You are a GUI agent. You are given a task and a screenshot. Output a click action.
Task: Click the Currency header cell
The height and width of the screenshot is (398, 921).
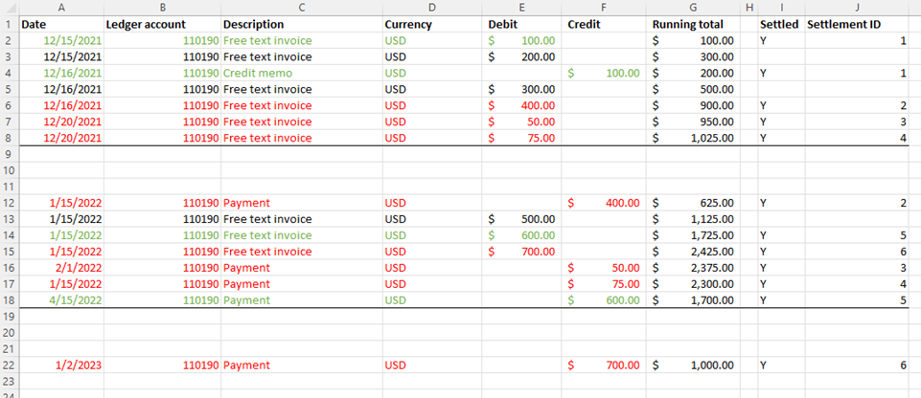coord(432,25)
